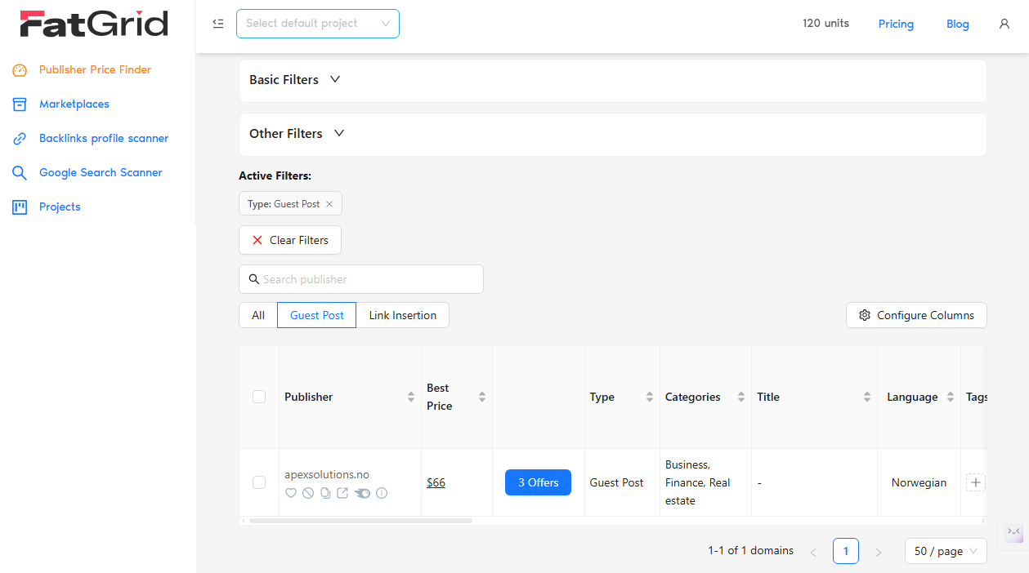Viewport: 1029px width, 573px height.
Task: Open the 50 / page size dropdown
Action: (946, 551)
